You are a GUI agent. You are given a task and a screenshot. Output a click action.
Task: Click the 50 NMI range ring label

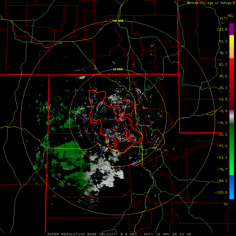(x=118, y=69)
